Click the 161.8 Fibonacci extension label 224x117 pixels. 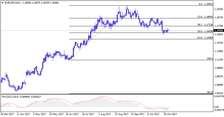209,92
